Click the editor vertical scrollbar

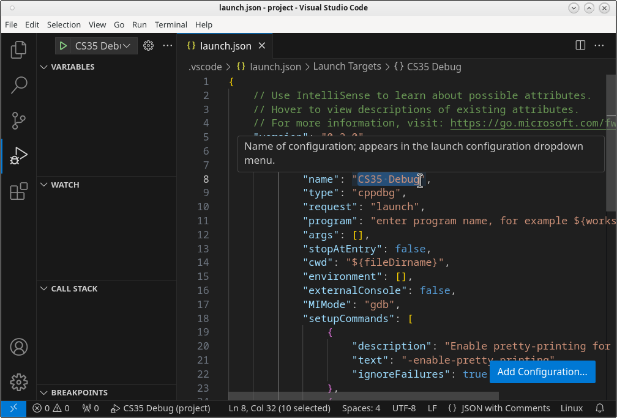coord(611,144)
